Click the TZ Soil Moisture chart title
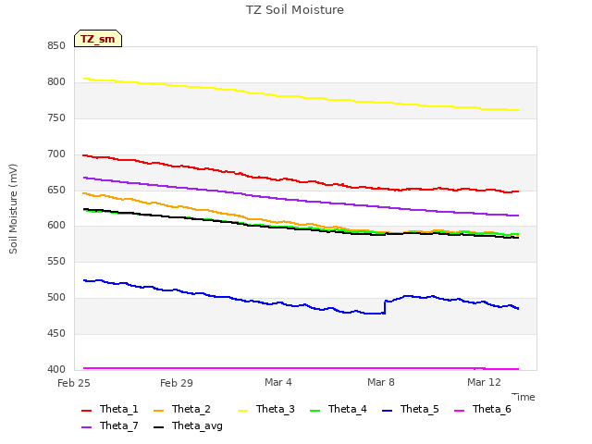 click(295, 10)
